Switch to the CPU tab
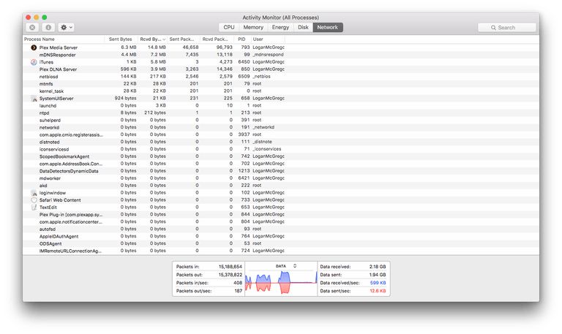562x334 pixels. pos(228,27)
